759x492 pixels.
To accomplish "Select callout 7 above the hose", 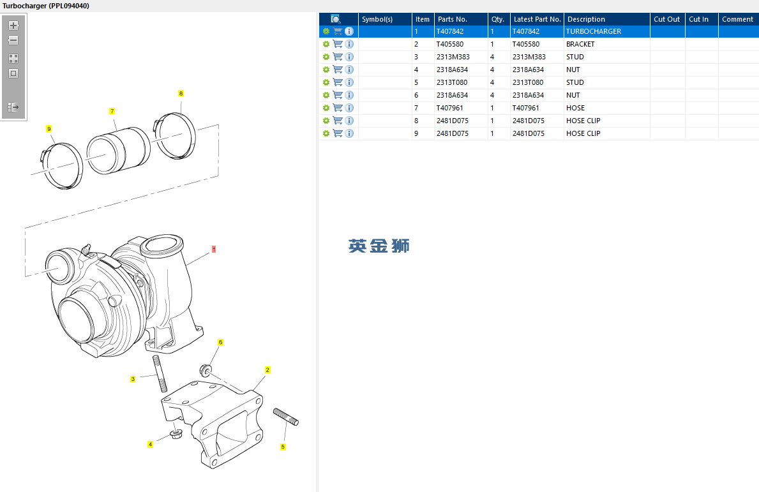I will [112, 111].
